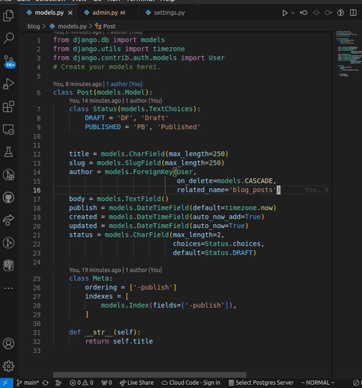Open the Accounts icon

[x=9, y=344]
